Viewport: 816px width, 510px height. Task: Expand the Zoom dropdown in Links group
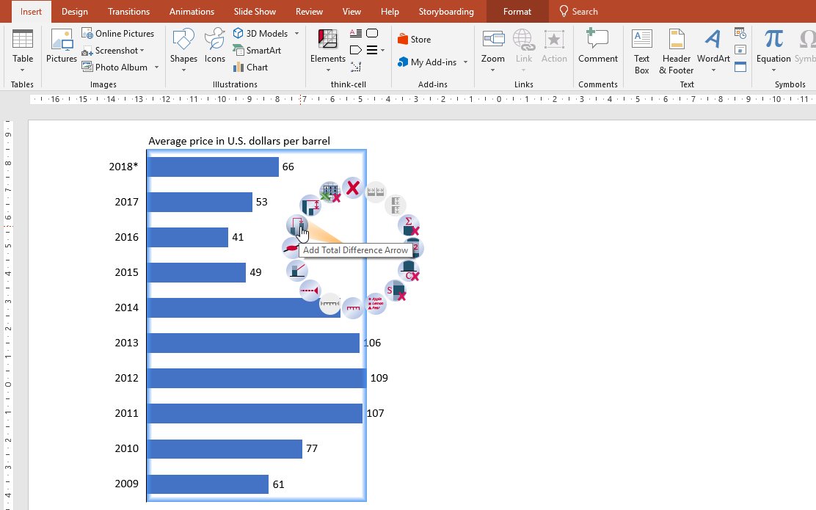[493, 70]
